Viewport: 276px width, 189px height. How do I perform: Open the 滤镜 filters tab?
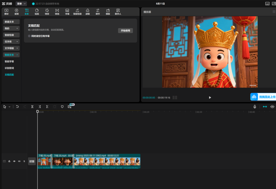[88, 12]
